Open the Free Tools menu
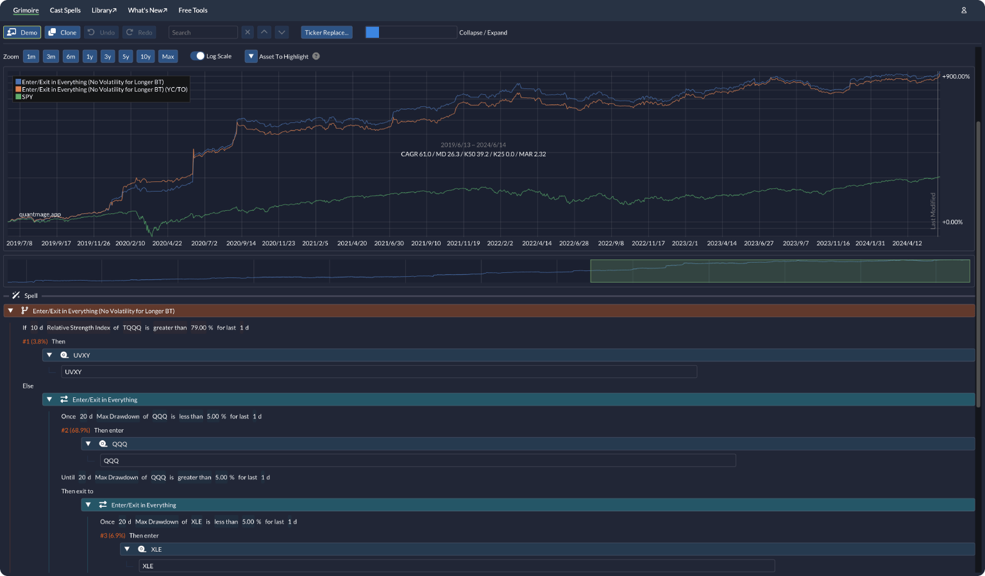985x576 pixels. 193,10
